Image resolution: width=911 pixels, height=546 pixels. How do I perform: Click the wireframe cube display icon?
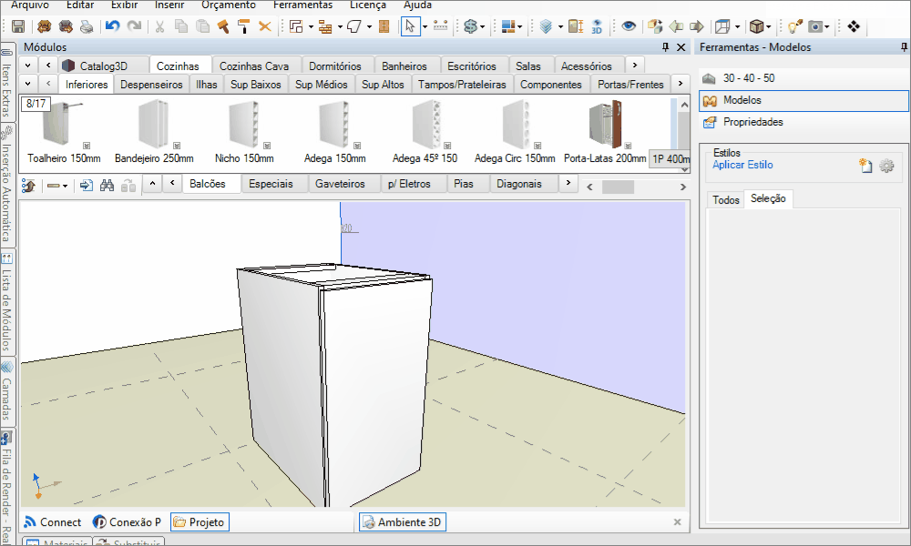(722, 26)
